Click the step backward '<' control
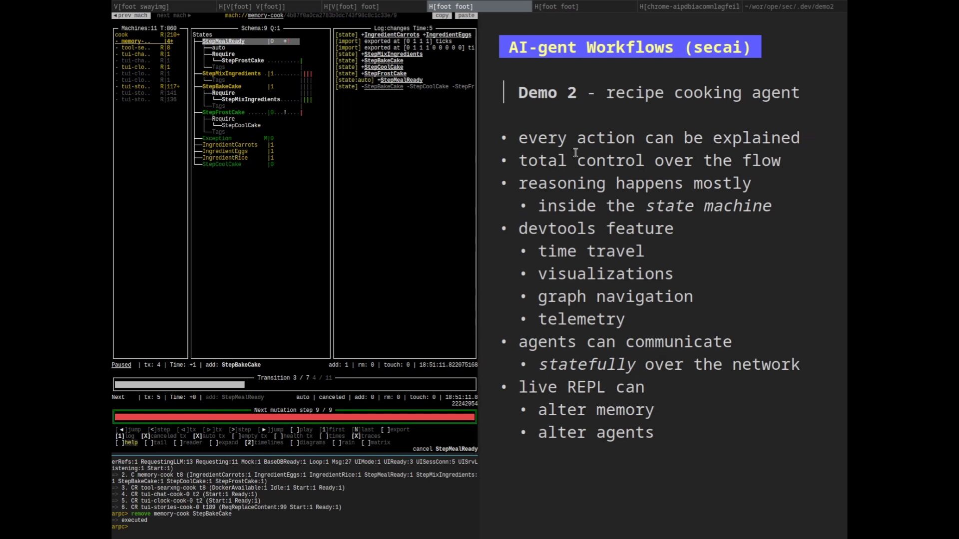Viewport: 959px width, 539px height. click(159, 430)
